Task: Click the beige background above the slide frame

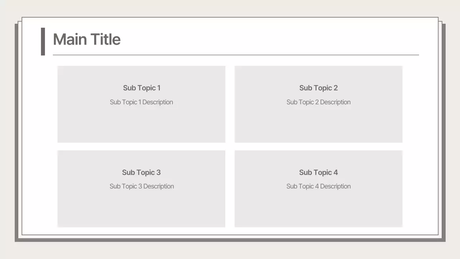Action: (230, 8)
